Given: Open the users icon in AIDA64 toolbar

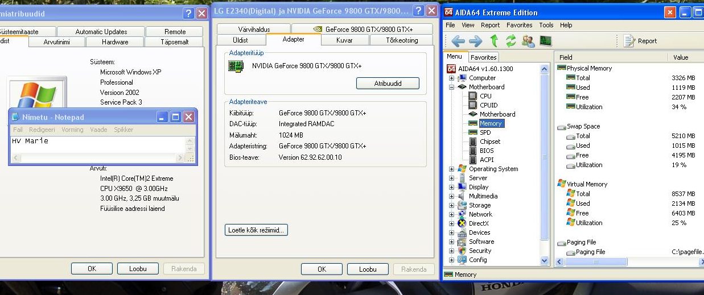Looking at the screenshot, I should tap(528, 40).
